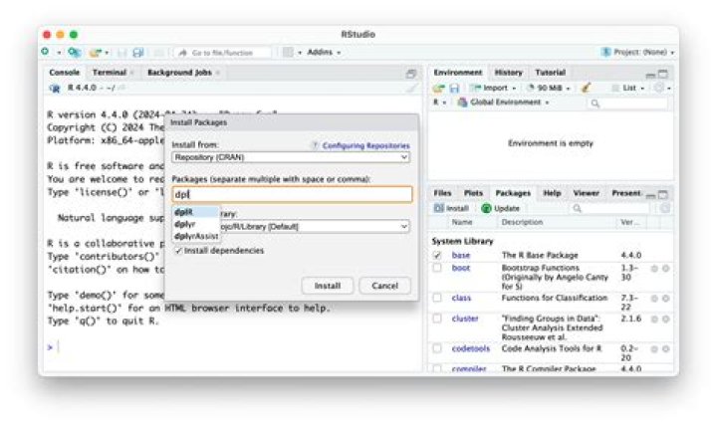This screenshot has height=426, width=717.
Task: Open the Install from Repository (CRAN) dropdown
Action: pos(291,157)
